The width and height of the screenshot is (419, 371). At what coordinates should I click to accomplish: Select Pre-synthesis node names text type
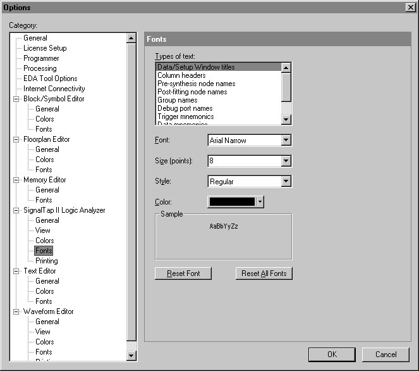pyautogui.click(x=196, y=84)
